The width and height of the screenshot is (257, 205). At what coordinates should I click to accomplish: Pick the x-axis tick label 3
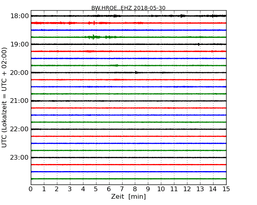pos(70,189)
